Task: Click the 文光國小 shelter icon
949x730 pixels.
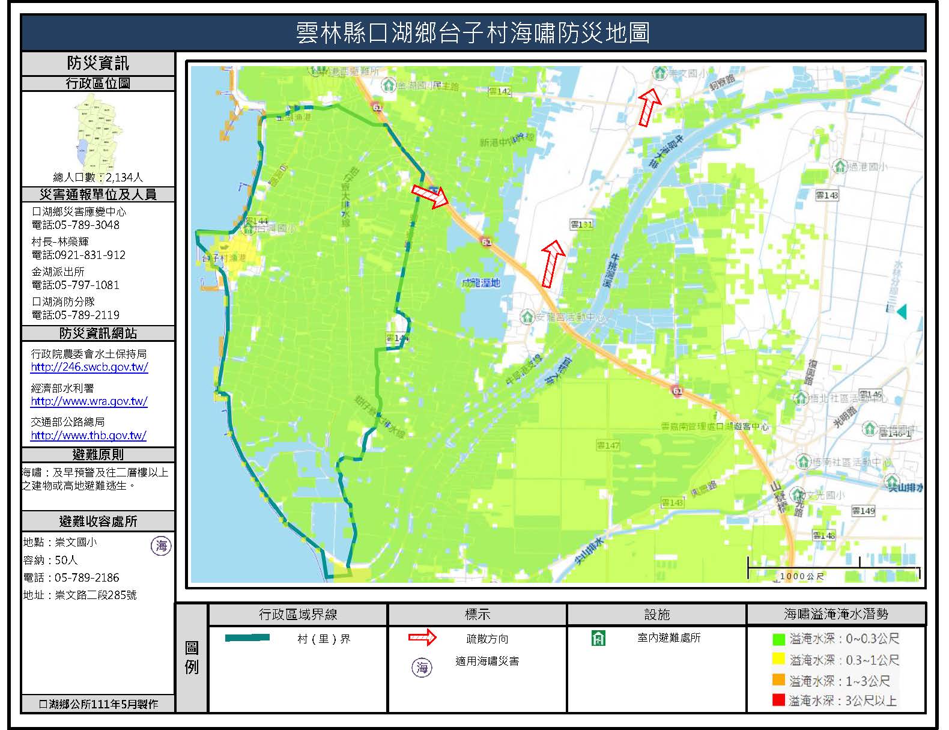Action: coord(798,495)
